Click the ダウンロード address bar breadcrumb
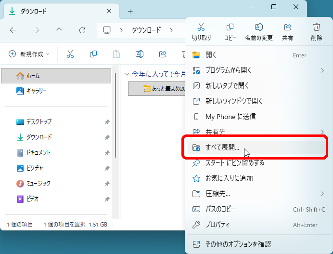Viewport: 333px width, 254px height. [146, 30]
